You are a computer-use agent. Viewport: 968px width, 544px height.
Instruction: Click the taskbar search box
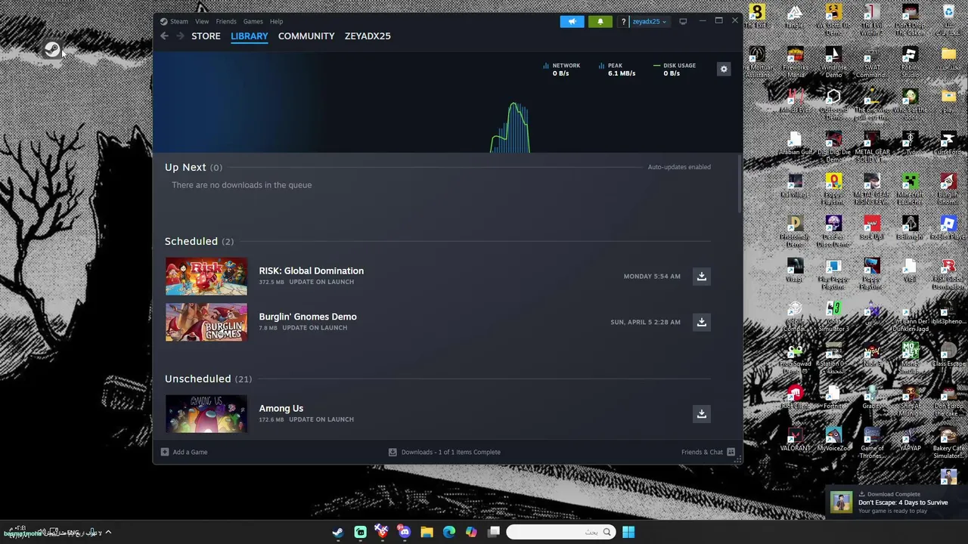point(560,532)
